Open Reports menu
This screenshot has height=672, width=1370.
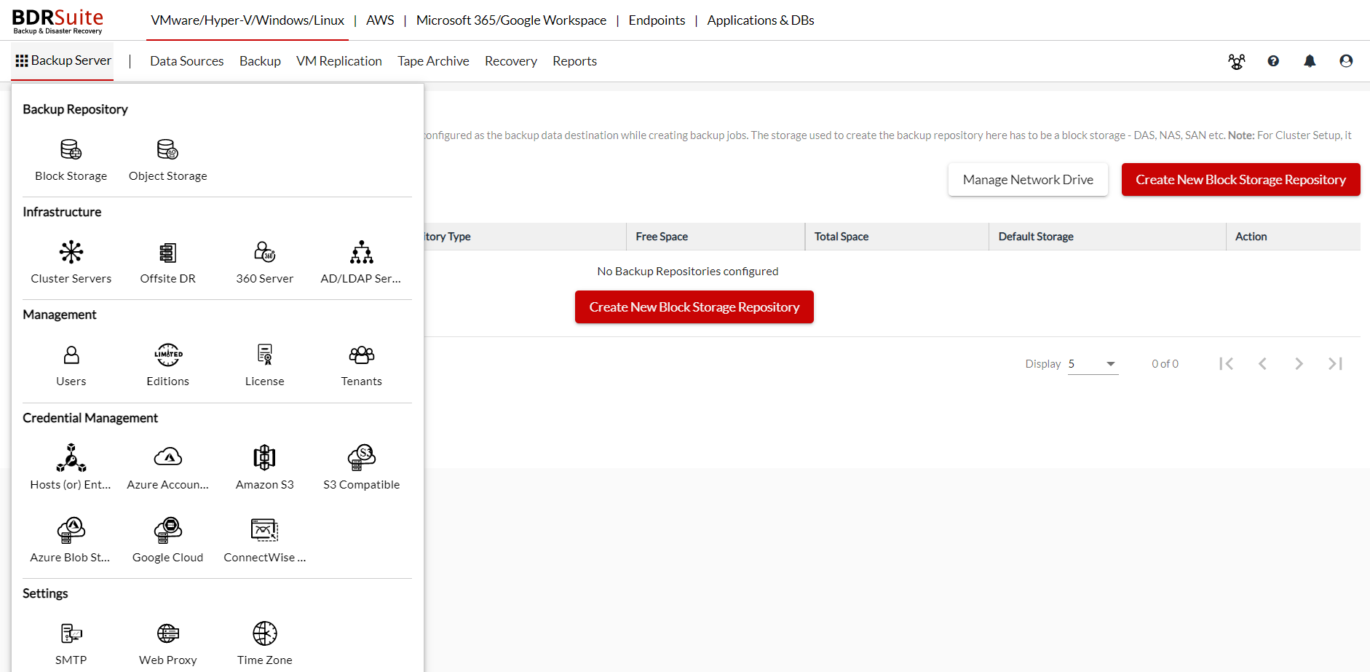tap(574, 61)
